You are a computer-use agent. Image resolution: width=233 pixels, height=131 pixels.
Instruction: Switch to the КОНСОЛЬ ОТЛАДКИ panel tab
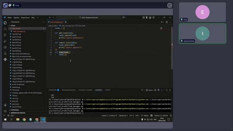[x=85, y=90]
